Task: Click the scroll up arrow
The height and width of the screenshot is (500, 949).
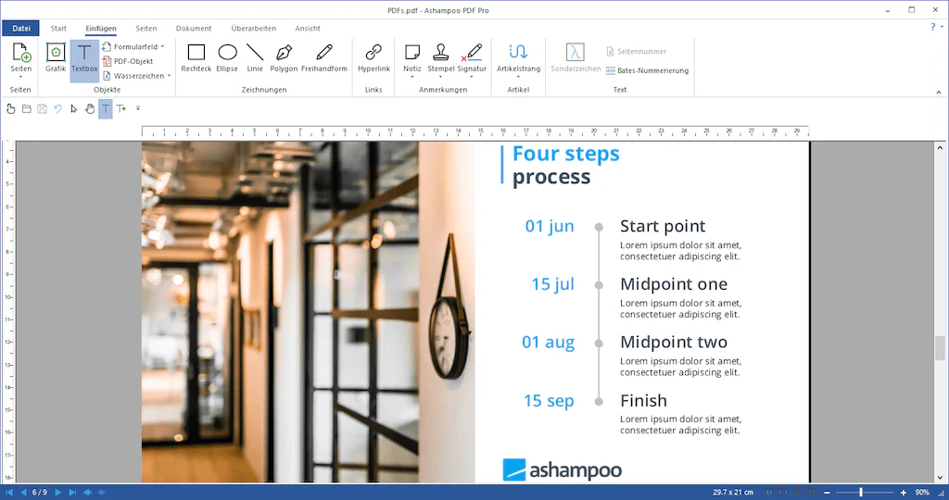Action: click(x=940, y=147)
